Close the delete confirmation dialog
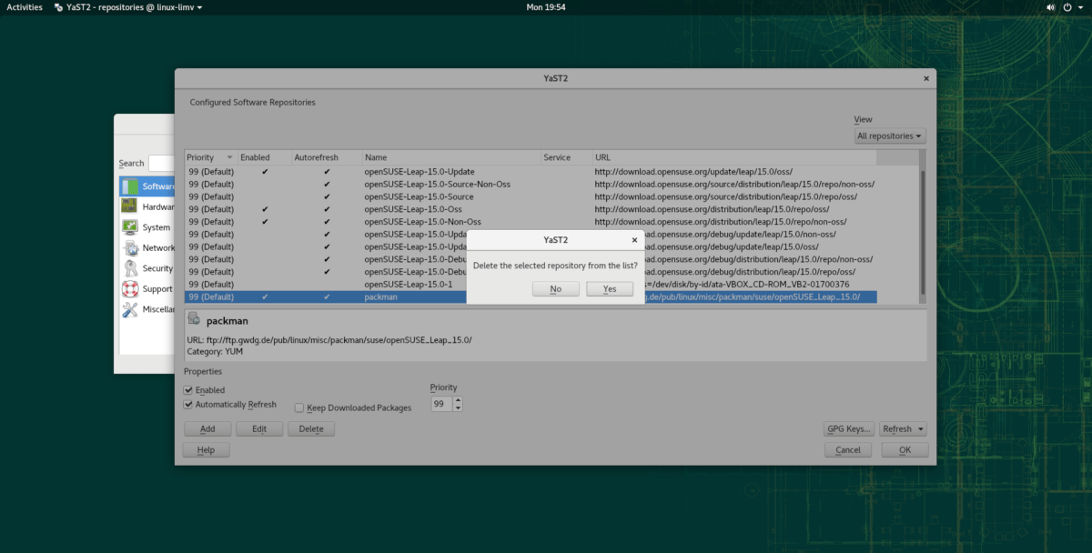The height and width of the screenshot is (553, 1092). pyautogui.click(x=634, y=240)
